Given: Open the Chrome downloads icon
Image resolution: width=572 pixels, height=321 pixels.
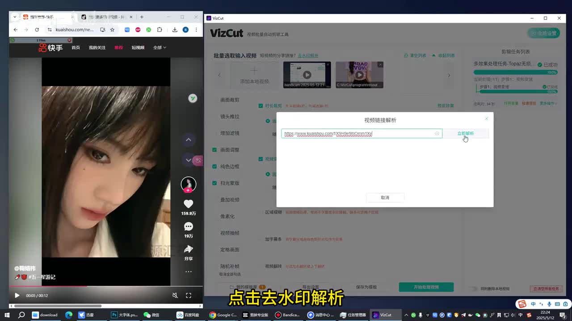Looking at the screenshot, I should pyautogui.click(x=175, y=30).
